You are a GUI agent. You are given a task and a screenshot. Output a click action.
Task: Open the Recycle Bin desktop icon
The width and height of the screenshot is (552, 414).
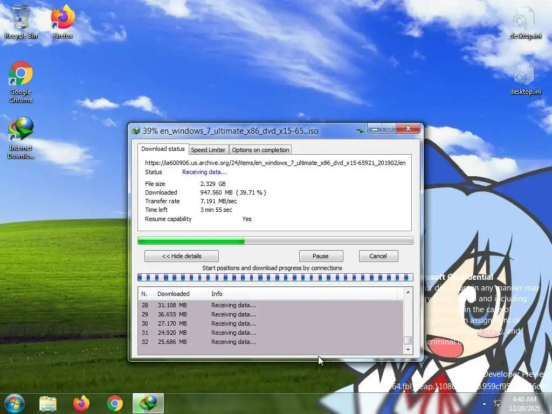(21, 22)
